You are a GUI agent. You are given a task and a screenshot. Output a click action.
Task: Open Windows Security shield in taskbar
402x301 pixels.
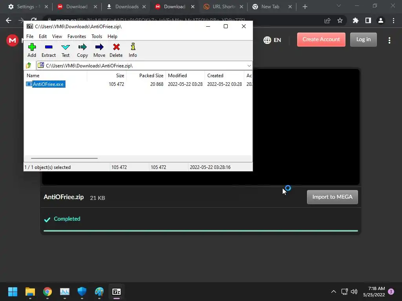82,292
